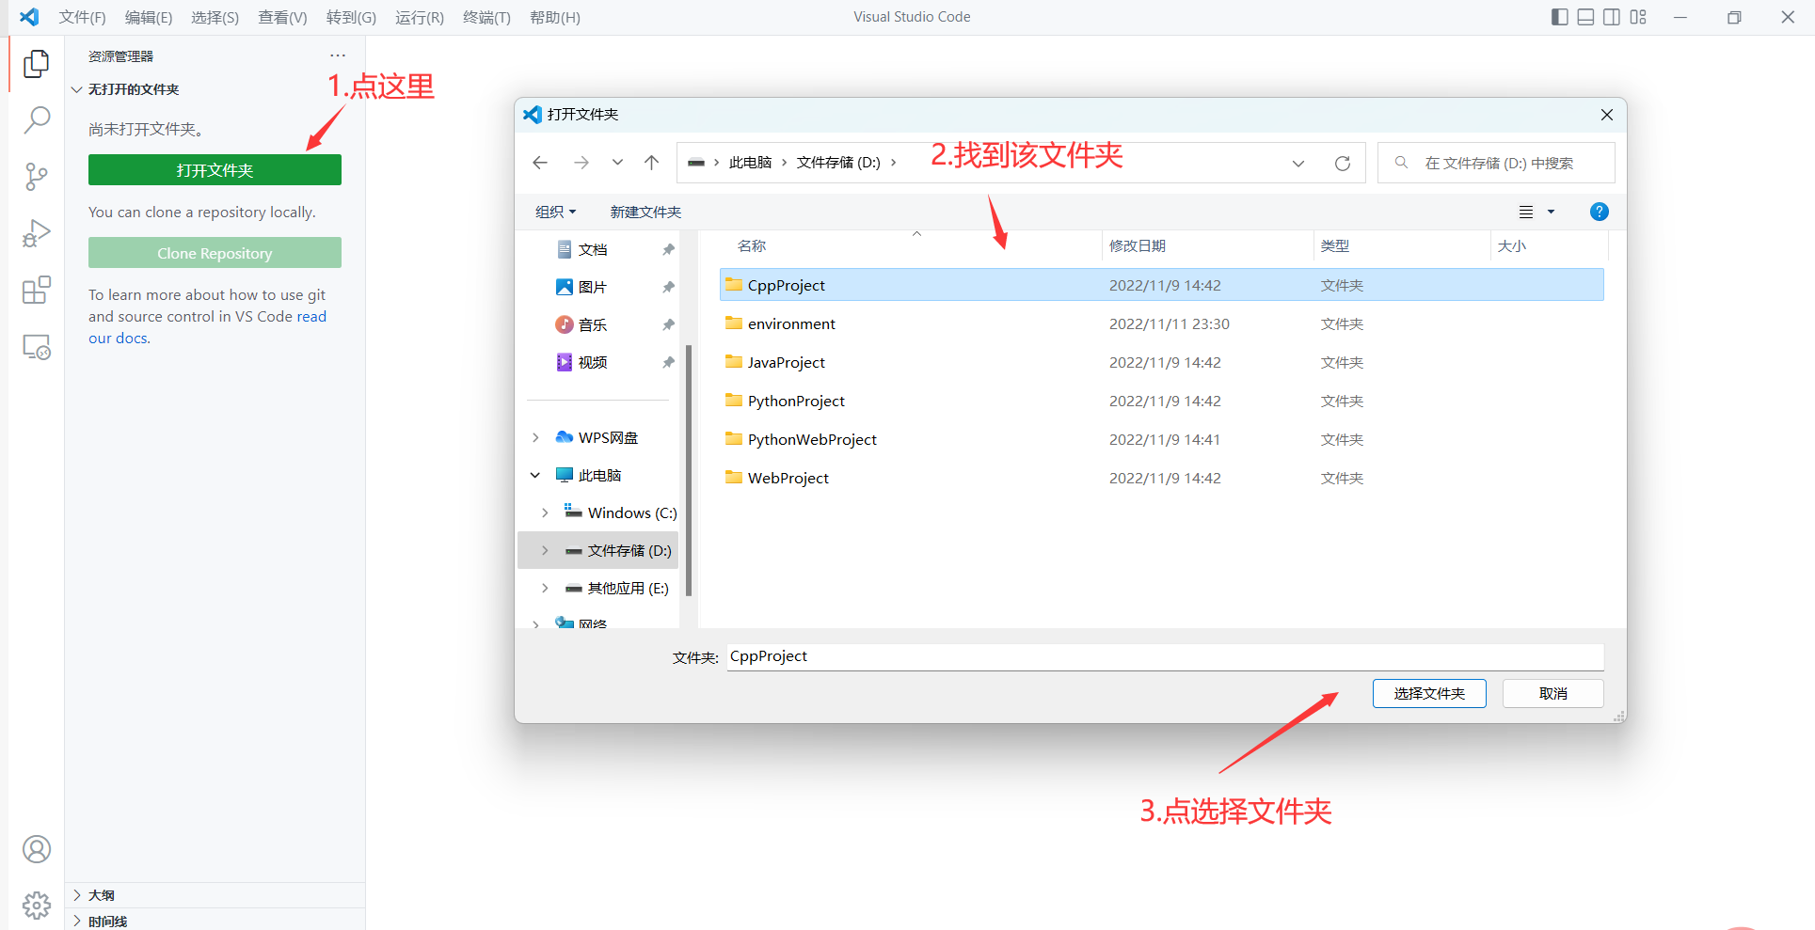Viewport: 1815px width, 930px height.
Task: Click the dialog help question icon
Action: [x=1599, y=212]
